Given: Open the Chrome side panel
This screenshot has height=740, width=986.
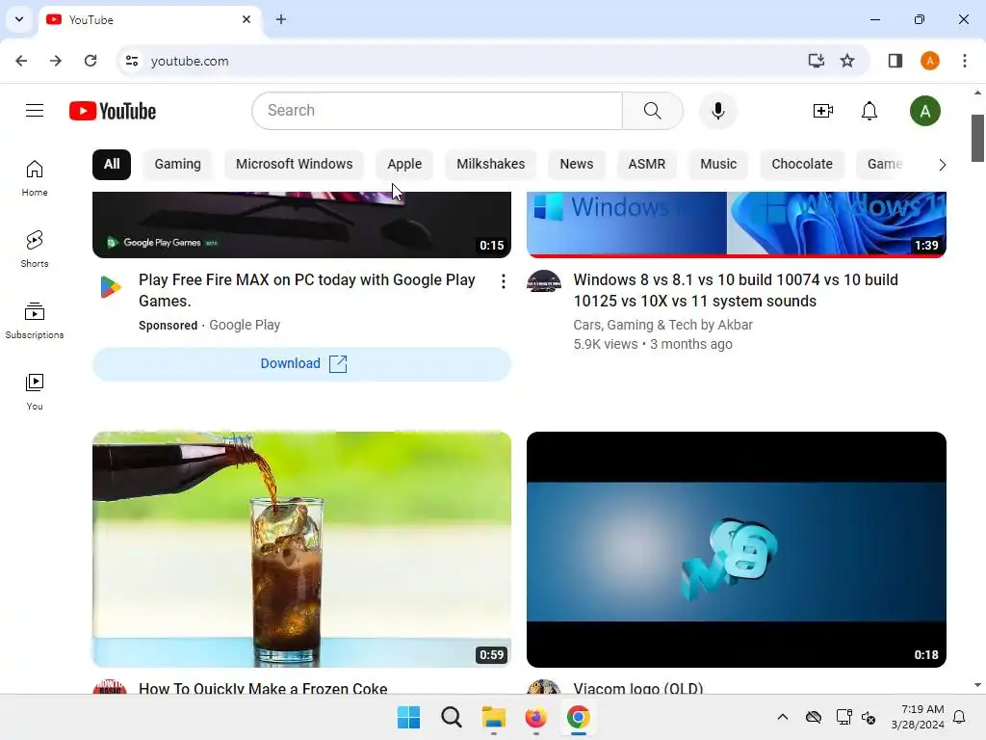Looking at the screenshot, I should [x=895, y=61].
